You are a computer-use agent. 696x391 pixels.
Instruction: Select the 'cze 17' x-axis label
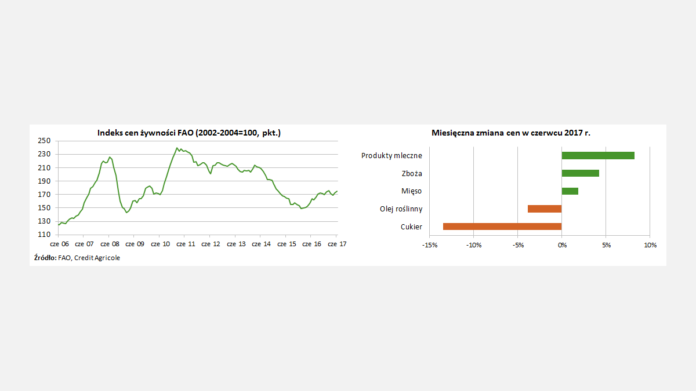coord(337,244)
